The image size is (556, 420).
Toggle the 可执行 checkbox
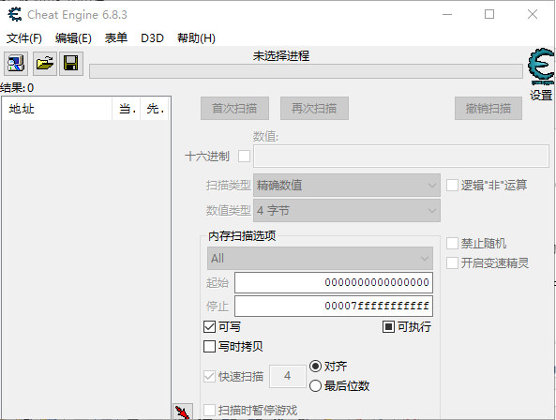coord(388,326)
